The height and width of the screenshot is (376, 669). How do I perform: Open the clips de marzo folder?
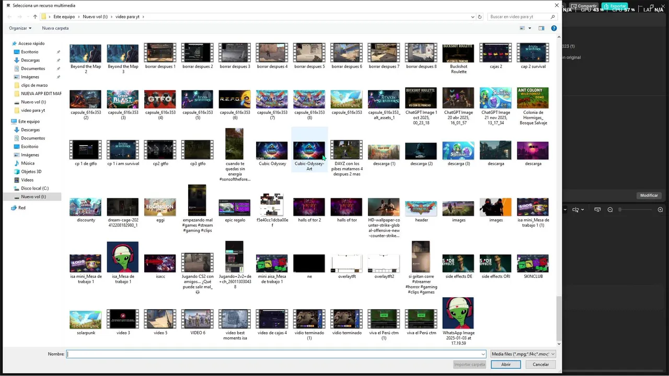(34, 85)
